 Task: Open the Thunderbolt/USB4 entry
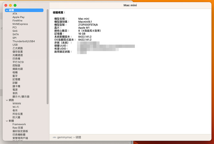[x=23, y=41]
